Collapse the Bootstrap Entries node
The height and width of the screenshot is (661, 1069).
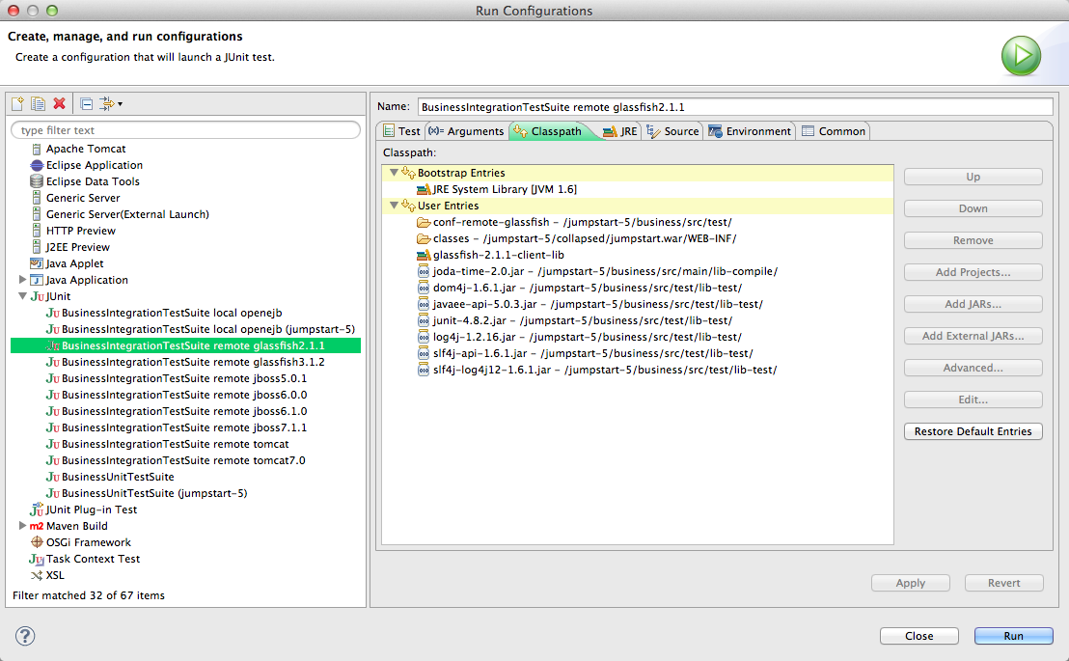click(394, 173)
